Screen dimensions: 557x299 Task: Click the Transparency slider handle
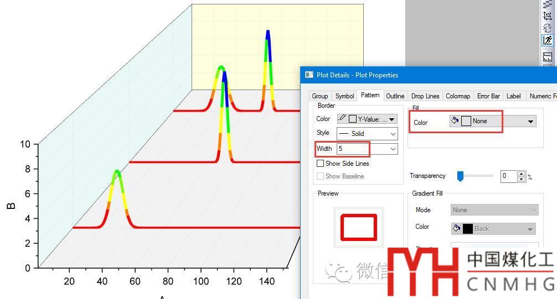pos(460,176)
